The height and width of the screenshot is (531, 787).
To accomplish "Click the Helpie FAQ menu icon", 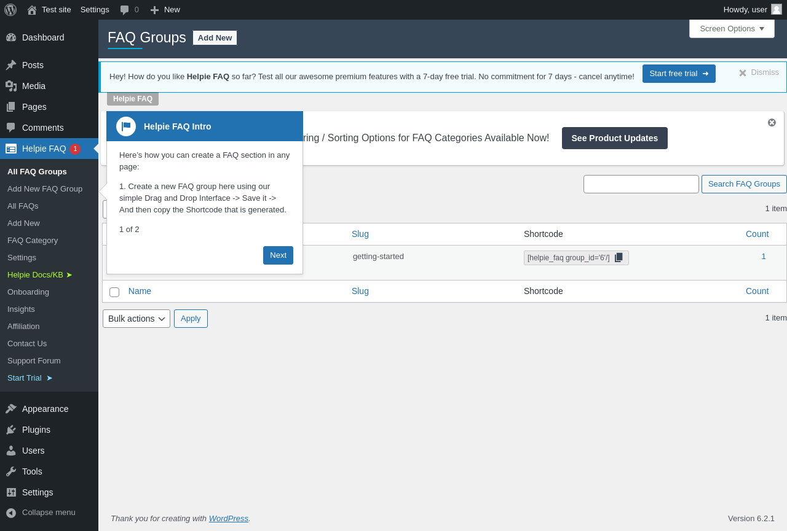I will click(11, 149).
